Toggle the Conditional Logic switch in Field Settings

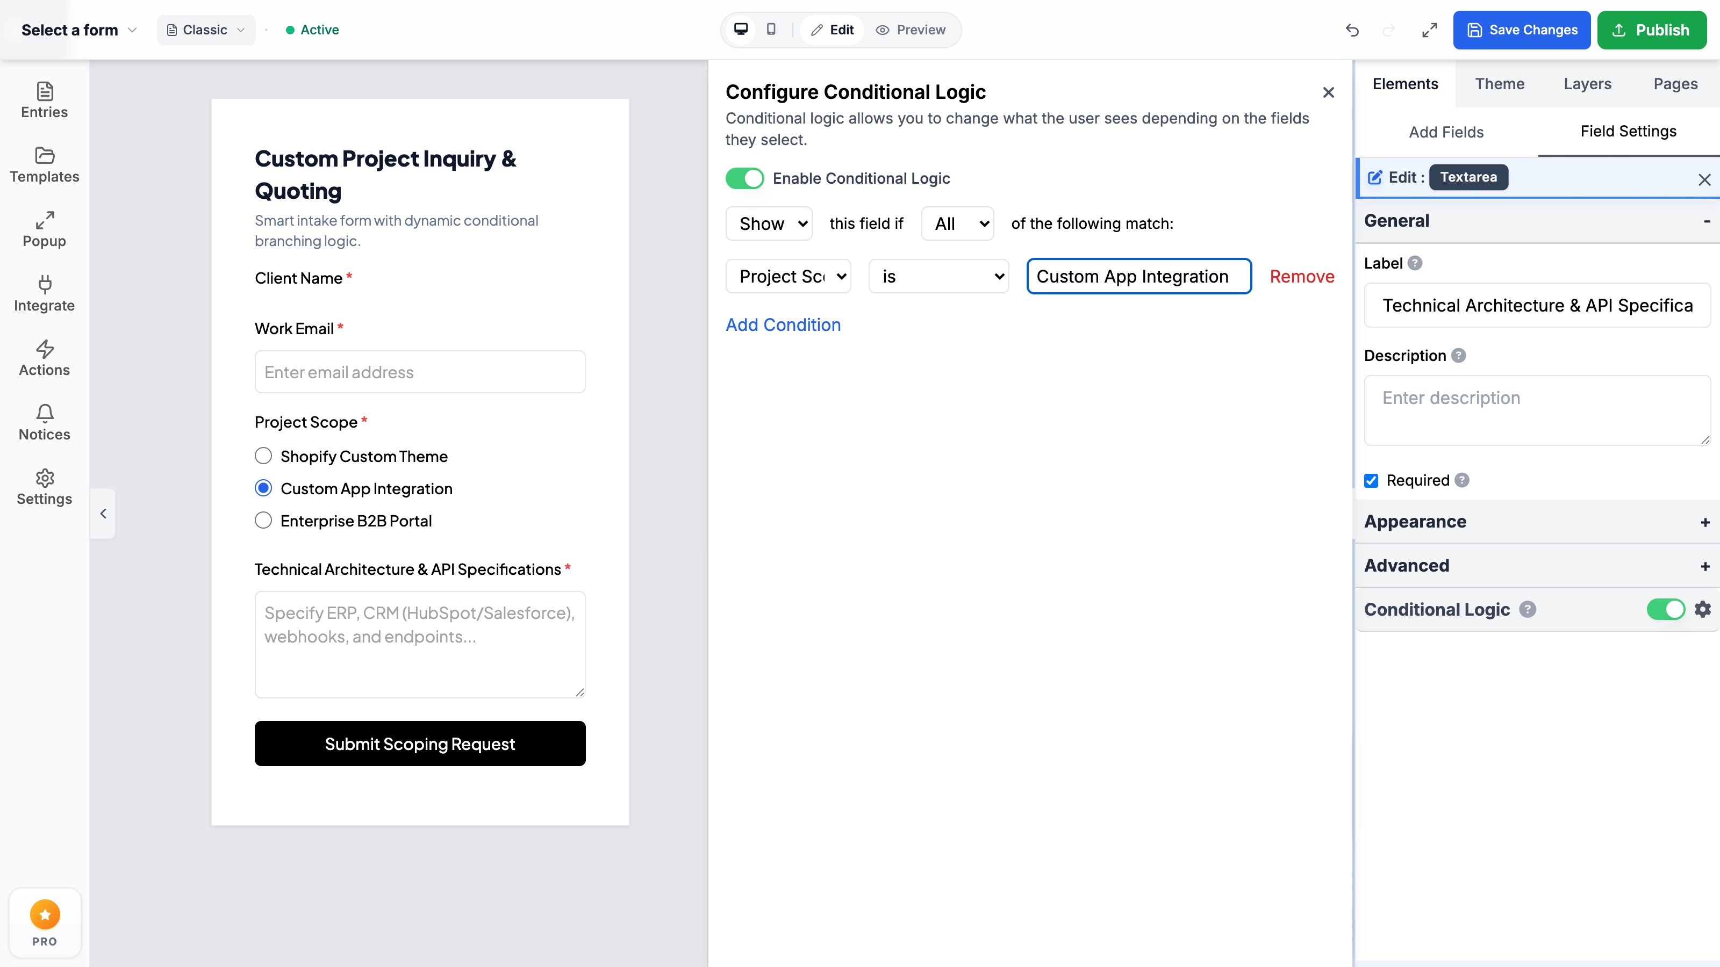[1666, 609]
